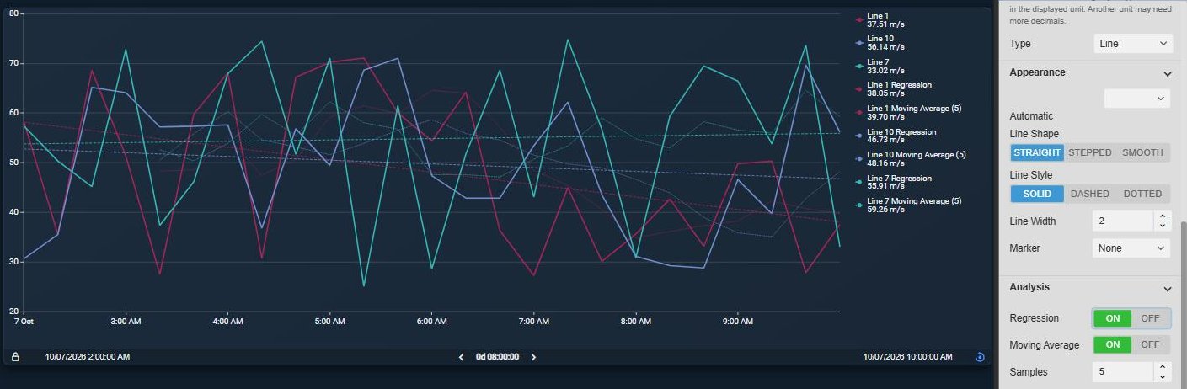Click Line 10 Moving Average (5) legend entry
This screenshot has height=389, width=1187.
click(911, 159)
